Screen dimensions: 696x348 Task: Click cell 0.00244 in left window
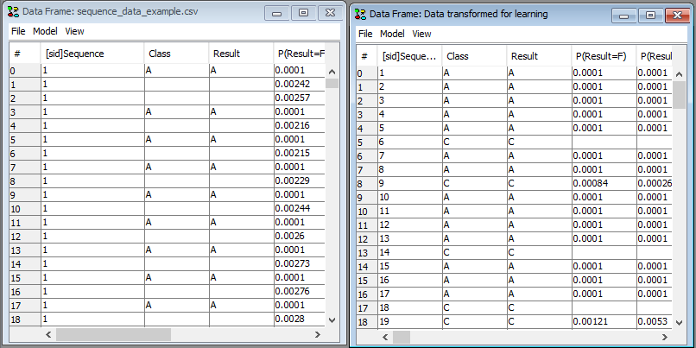click(x=299, y=209)
